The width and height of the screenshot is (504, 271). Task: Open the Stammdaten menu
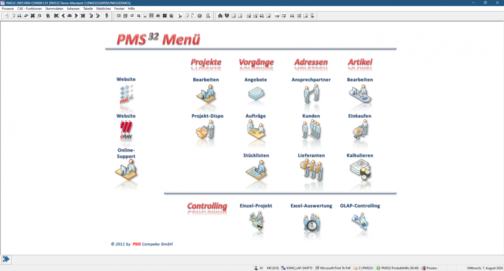[54, 8]
